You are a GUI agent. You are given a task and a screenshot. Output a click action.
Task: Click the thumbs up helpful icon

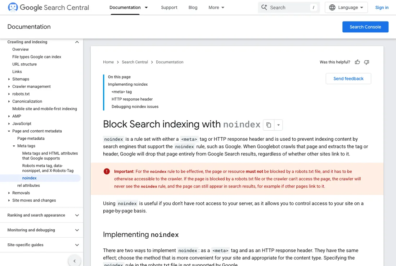click(357, 62)
